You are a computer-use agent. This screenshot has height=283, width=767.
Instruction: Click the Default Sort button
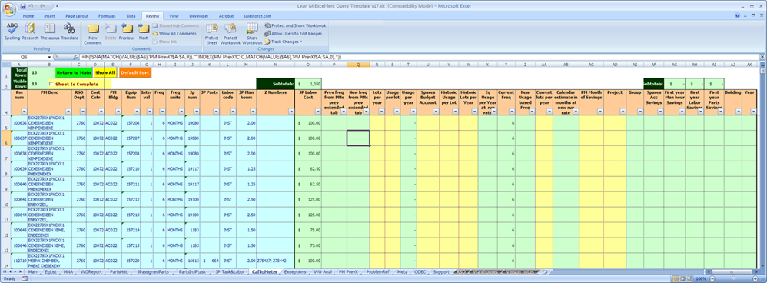135,72
